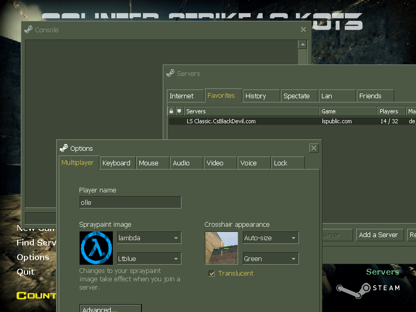Screen dimensions: 416x312
Task: Click the Player name input field
Action: [130, 202]
